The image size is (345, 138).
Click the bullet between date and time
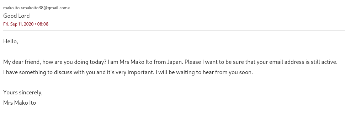[x=36, y=24]
